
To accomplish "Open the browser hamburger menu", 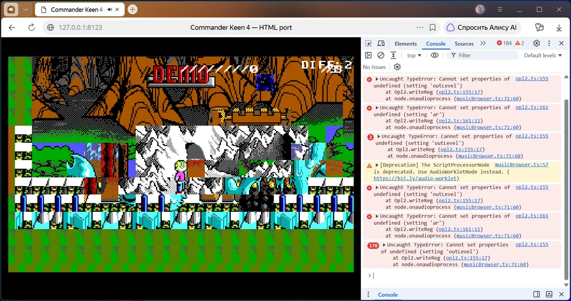I will pos(500,9).
